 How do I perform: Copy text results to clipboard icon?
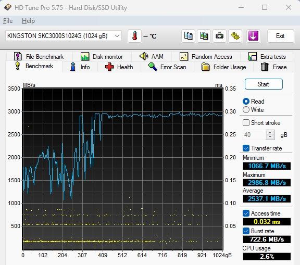[188, 36]
